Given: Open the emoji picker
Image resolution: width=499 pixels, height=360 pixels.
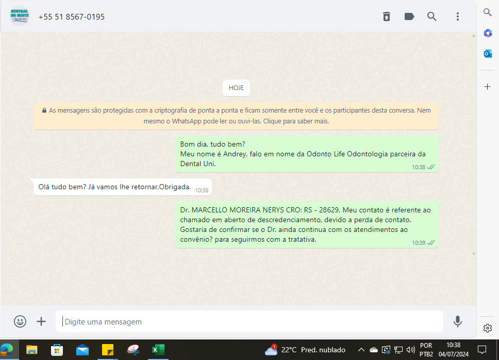Looking at the screenshot, I should pyautogui.click(x=20, y=321).
